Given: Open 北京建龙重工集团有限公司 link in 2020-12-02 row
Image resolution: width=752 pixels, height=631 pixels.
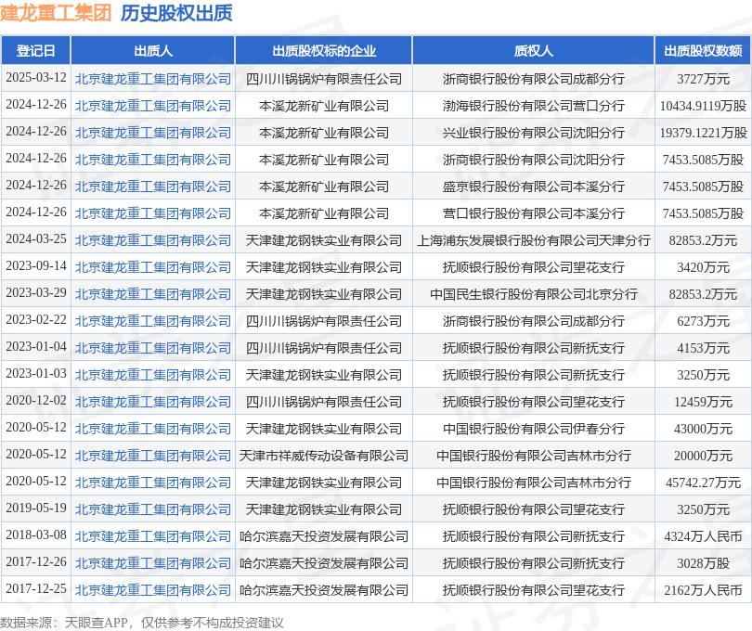Looking at the screenshot, I should (x=153, y=402).
